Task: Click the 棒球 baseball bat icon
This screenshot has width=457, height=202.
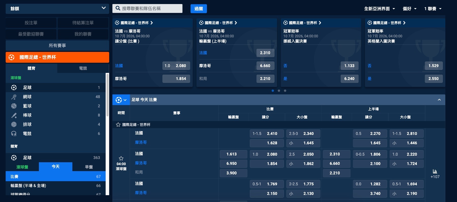Action: [x=14, y=115]
